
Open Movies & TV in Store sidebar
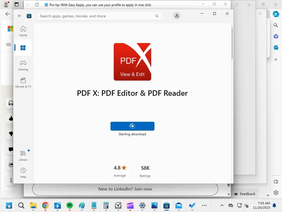[23, 83]
